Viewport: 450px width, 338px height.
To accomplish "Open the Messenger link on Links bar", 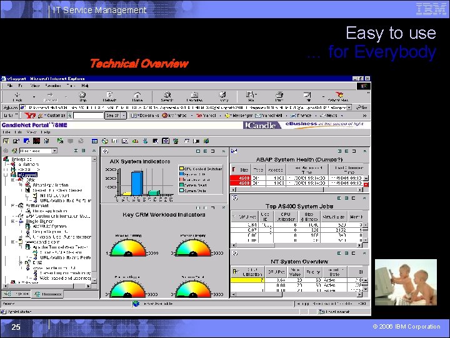I will point(239,116).
